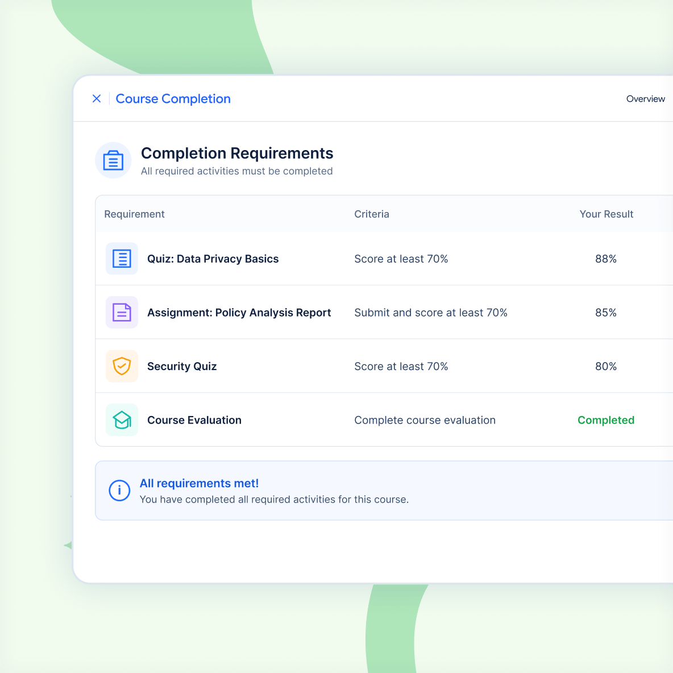Click the Your Result column header

tap(606, 214)
